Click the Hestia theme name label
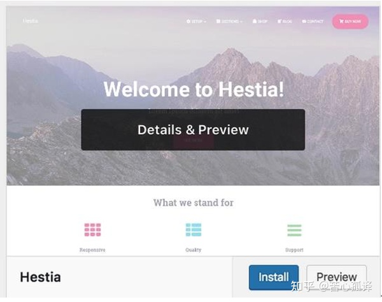This screenshot has width=382, height=302. (41, 277)
